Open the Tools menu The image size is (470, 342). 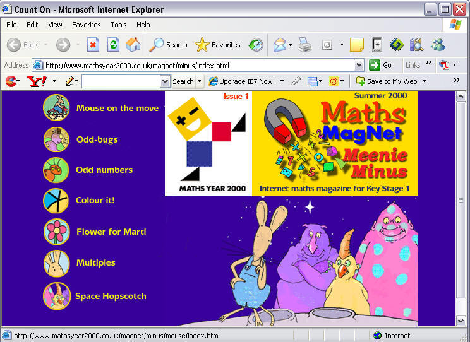point(119,25)
